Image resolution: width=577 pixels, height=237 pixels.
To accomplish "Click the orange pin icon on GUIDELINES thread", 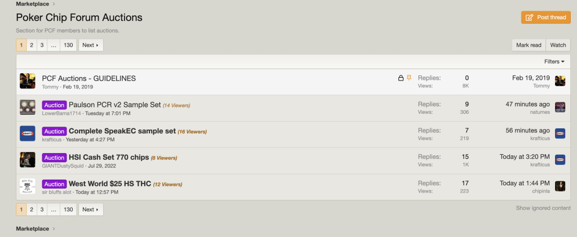I will pyautogui.click(x=409, y=78).
